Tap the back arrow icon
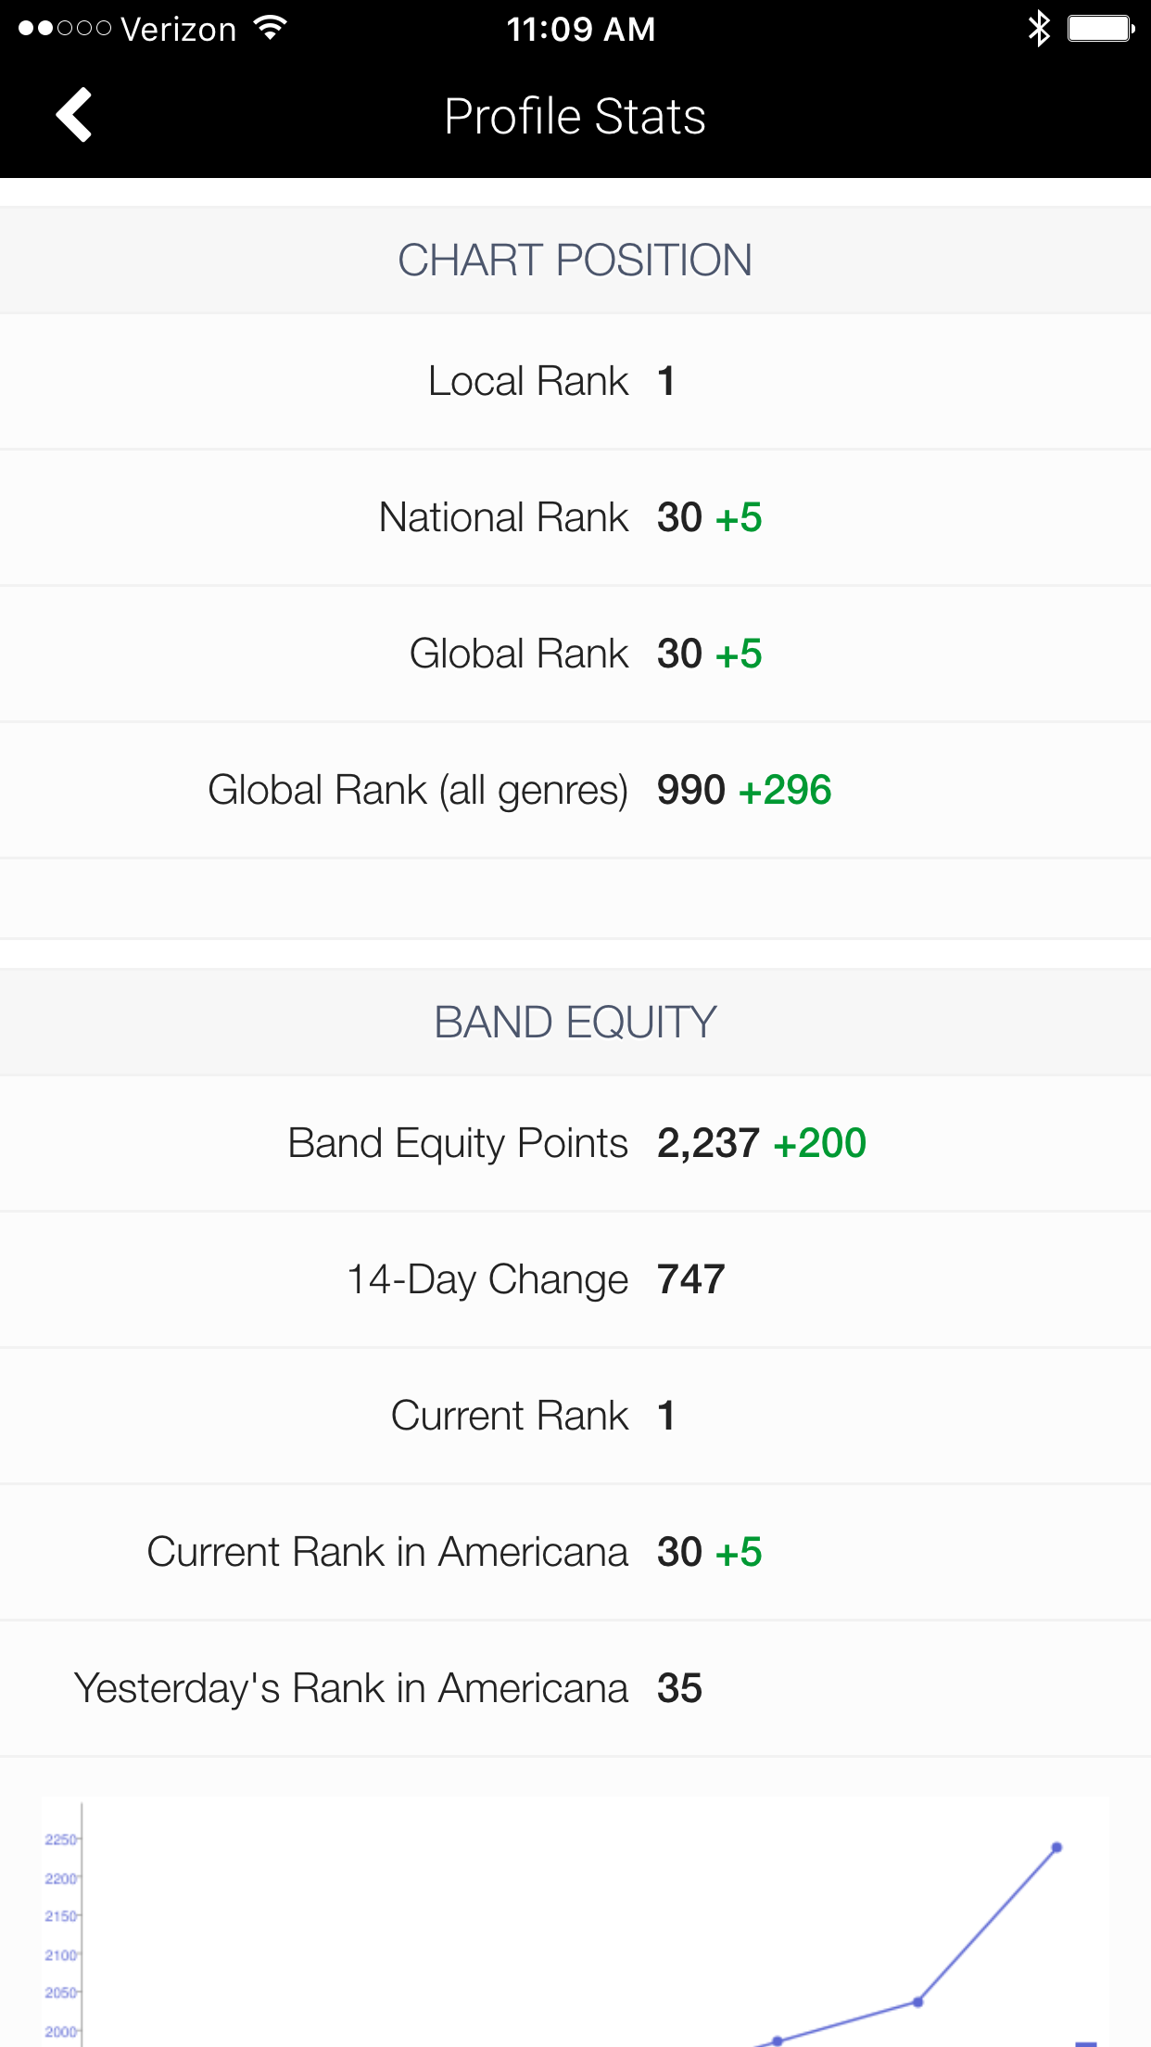The width and height of the screenshot is (1151, 2047). [x=74, y=115]
